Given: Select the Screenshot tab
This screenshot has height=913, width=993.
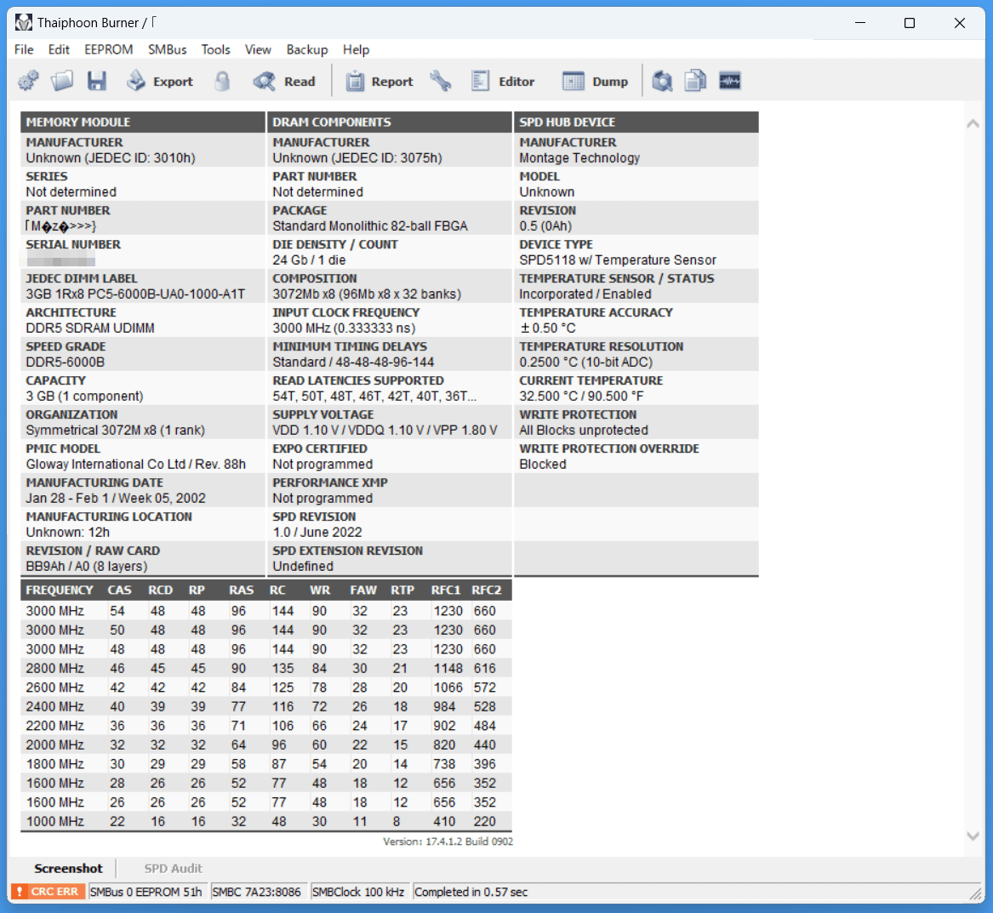Looking at the screenshot, I should 68,868.
